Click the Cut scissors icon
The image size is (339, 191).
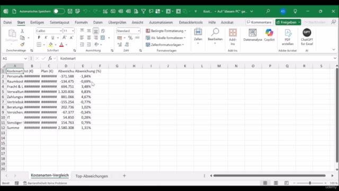(22, 31)
